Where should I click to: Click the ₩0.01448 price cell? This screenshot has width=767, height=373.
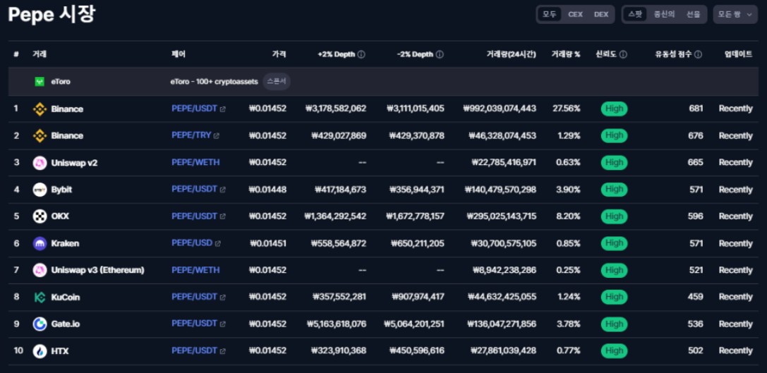(267, 190)
